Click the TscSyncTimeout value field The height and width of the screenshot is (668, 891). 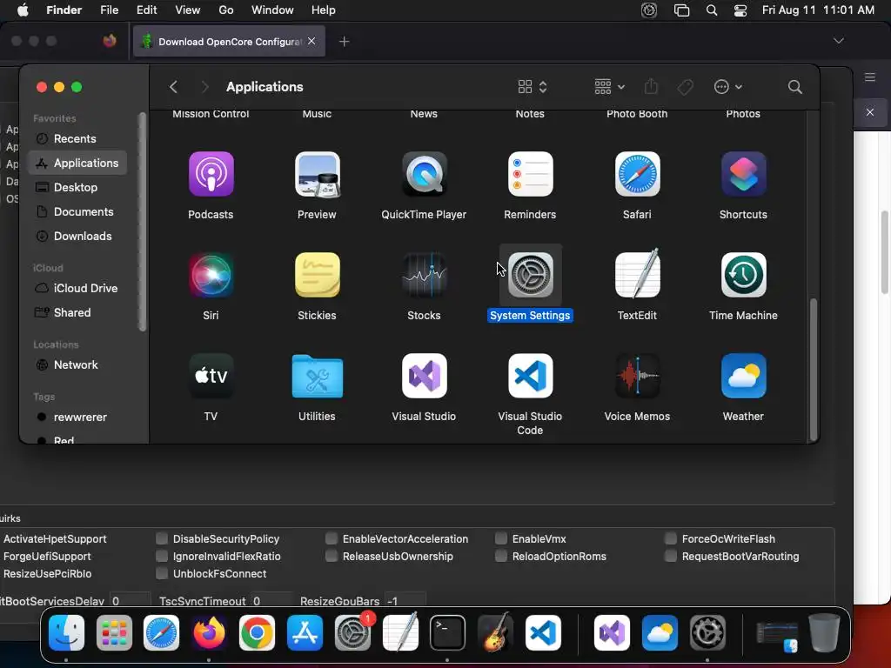tap(271, 600)
